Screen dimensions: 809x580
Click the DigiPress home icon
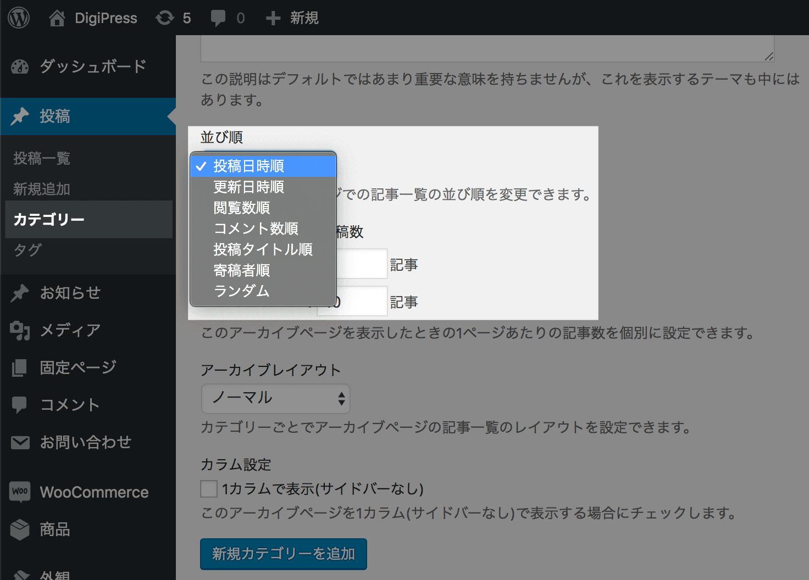coord(57,18)
